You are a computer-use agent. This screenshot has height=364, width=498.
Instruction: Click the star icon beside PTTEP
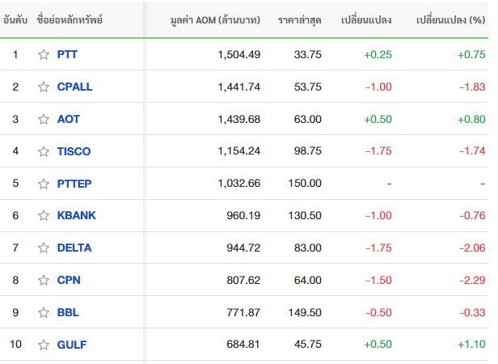coord(44,184)
